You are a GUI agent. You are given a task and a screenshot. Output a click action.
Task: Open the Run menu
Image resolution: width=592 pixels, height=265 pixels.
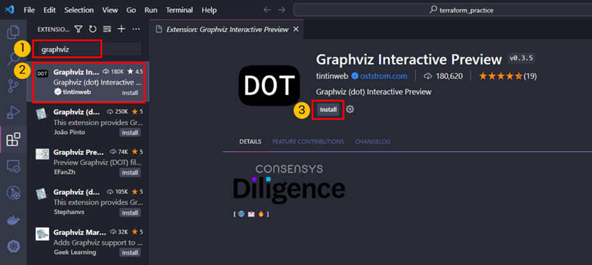(150, 10)
